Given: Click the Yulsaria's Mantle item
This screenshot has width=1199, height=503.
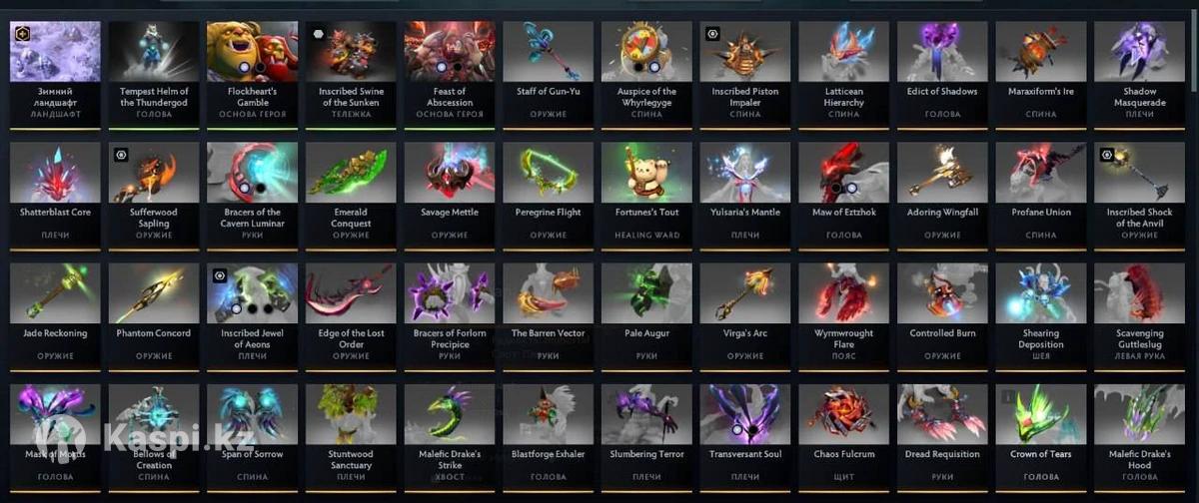Looking at the screenshot, I should 745,192.
